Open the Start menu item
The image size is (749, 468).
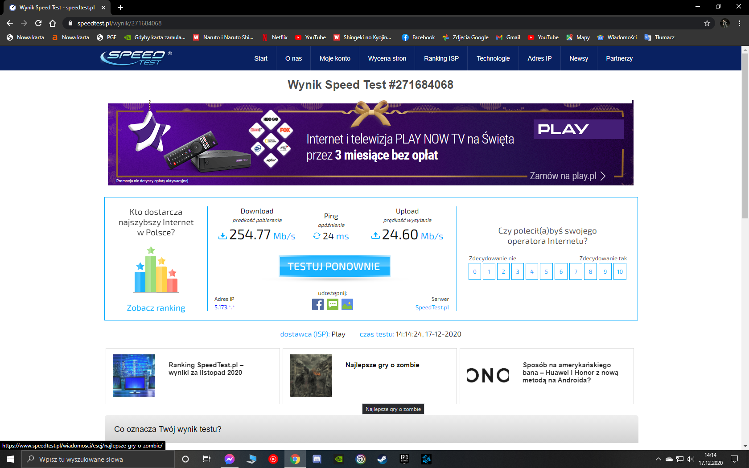[261, 58]
